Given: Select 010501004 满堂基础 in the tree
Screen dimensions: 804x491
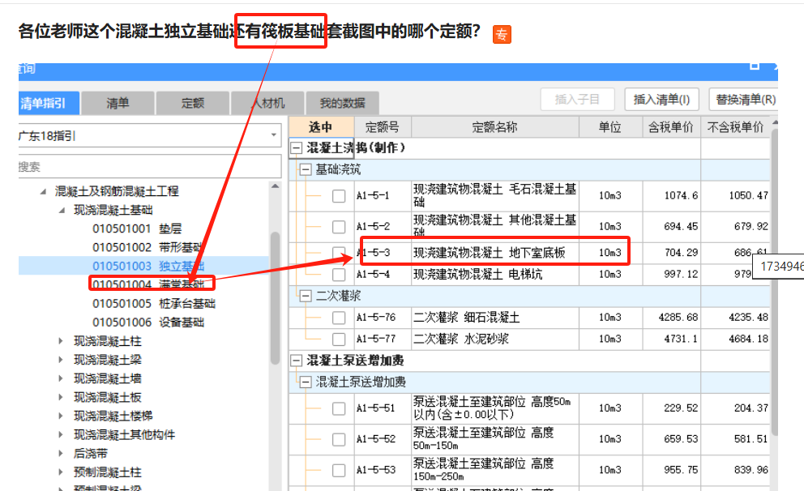Looking at the screenshot, I should tap(148, 284).
